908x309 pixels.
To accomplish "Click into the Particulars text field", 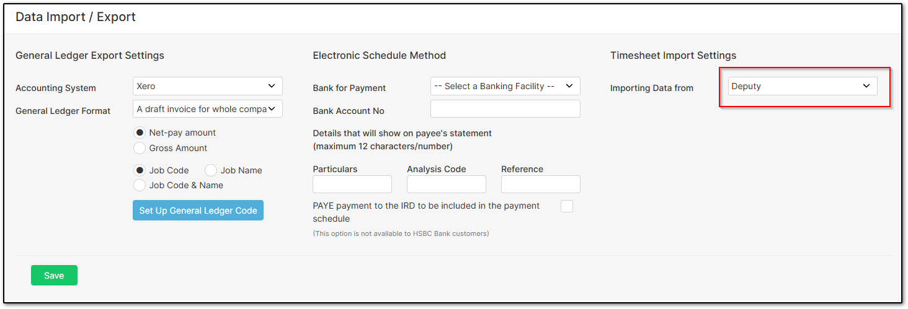I will click(352, 185).
